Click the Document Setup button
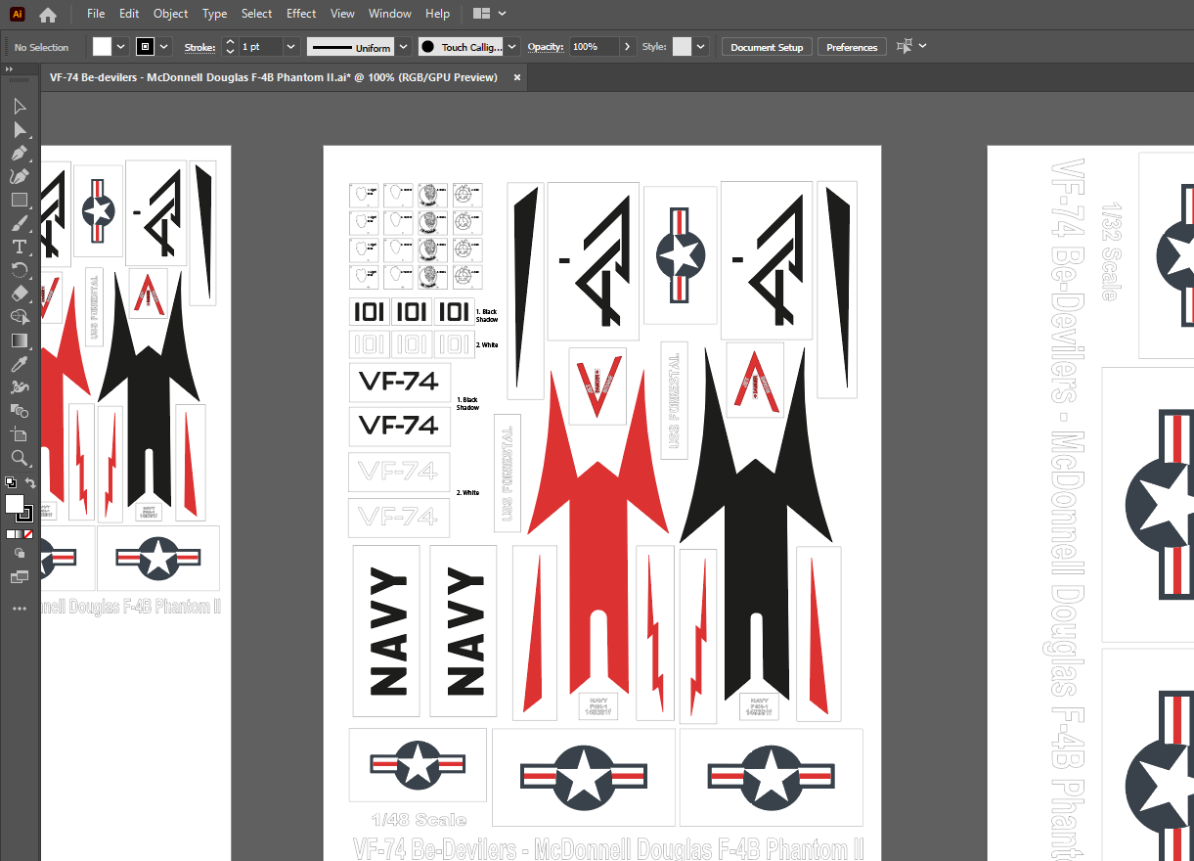Screen dimensions: 1194x861 point(767,47)
